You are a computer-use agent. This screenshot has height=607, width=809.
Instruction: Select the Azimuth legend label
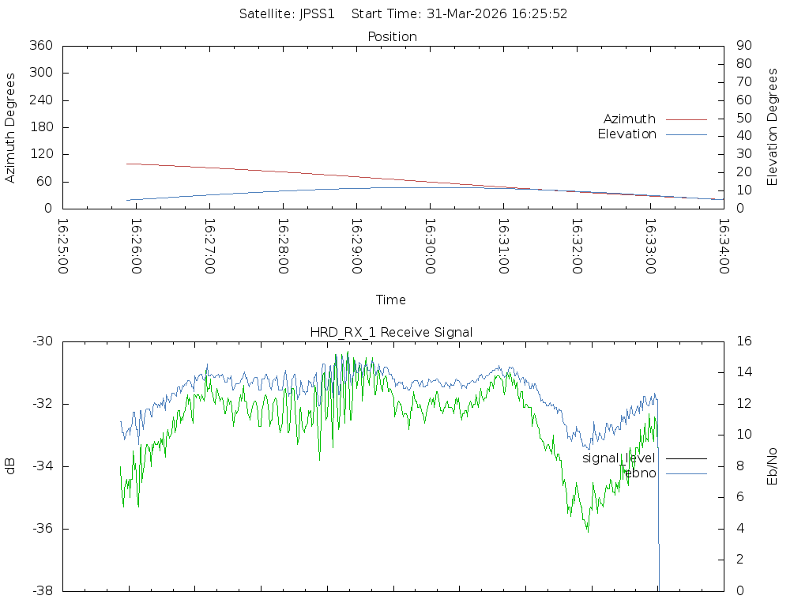tap(629, 119)
